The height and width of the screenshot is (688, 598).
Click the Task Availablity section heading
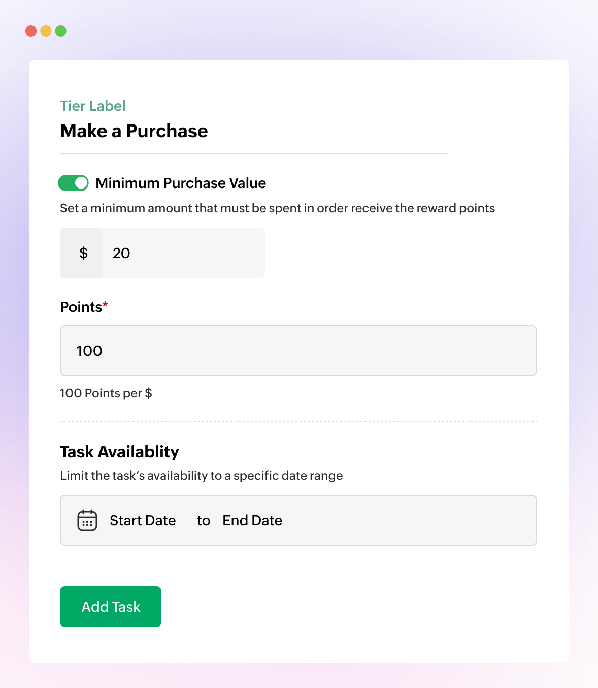click(119, 452)
